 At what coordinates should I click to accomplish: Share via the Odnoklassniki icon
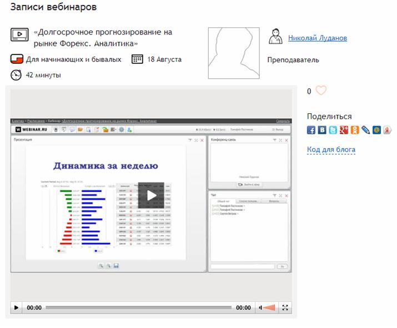(x=354, y=130)
